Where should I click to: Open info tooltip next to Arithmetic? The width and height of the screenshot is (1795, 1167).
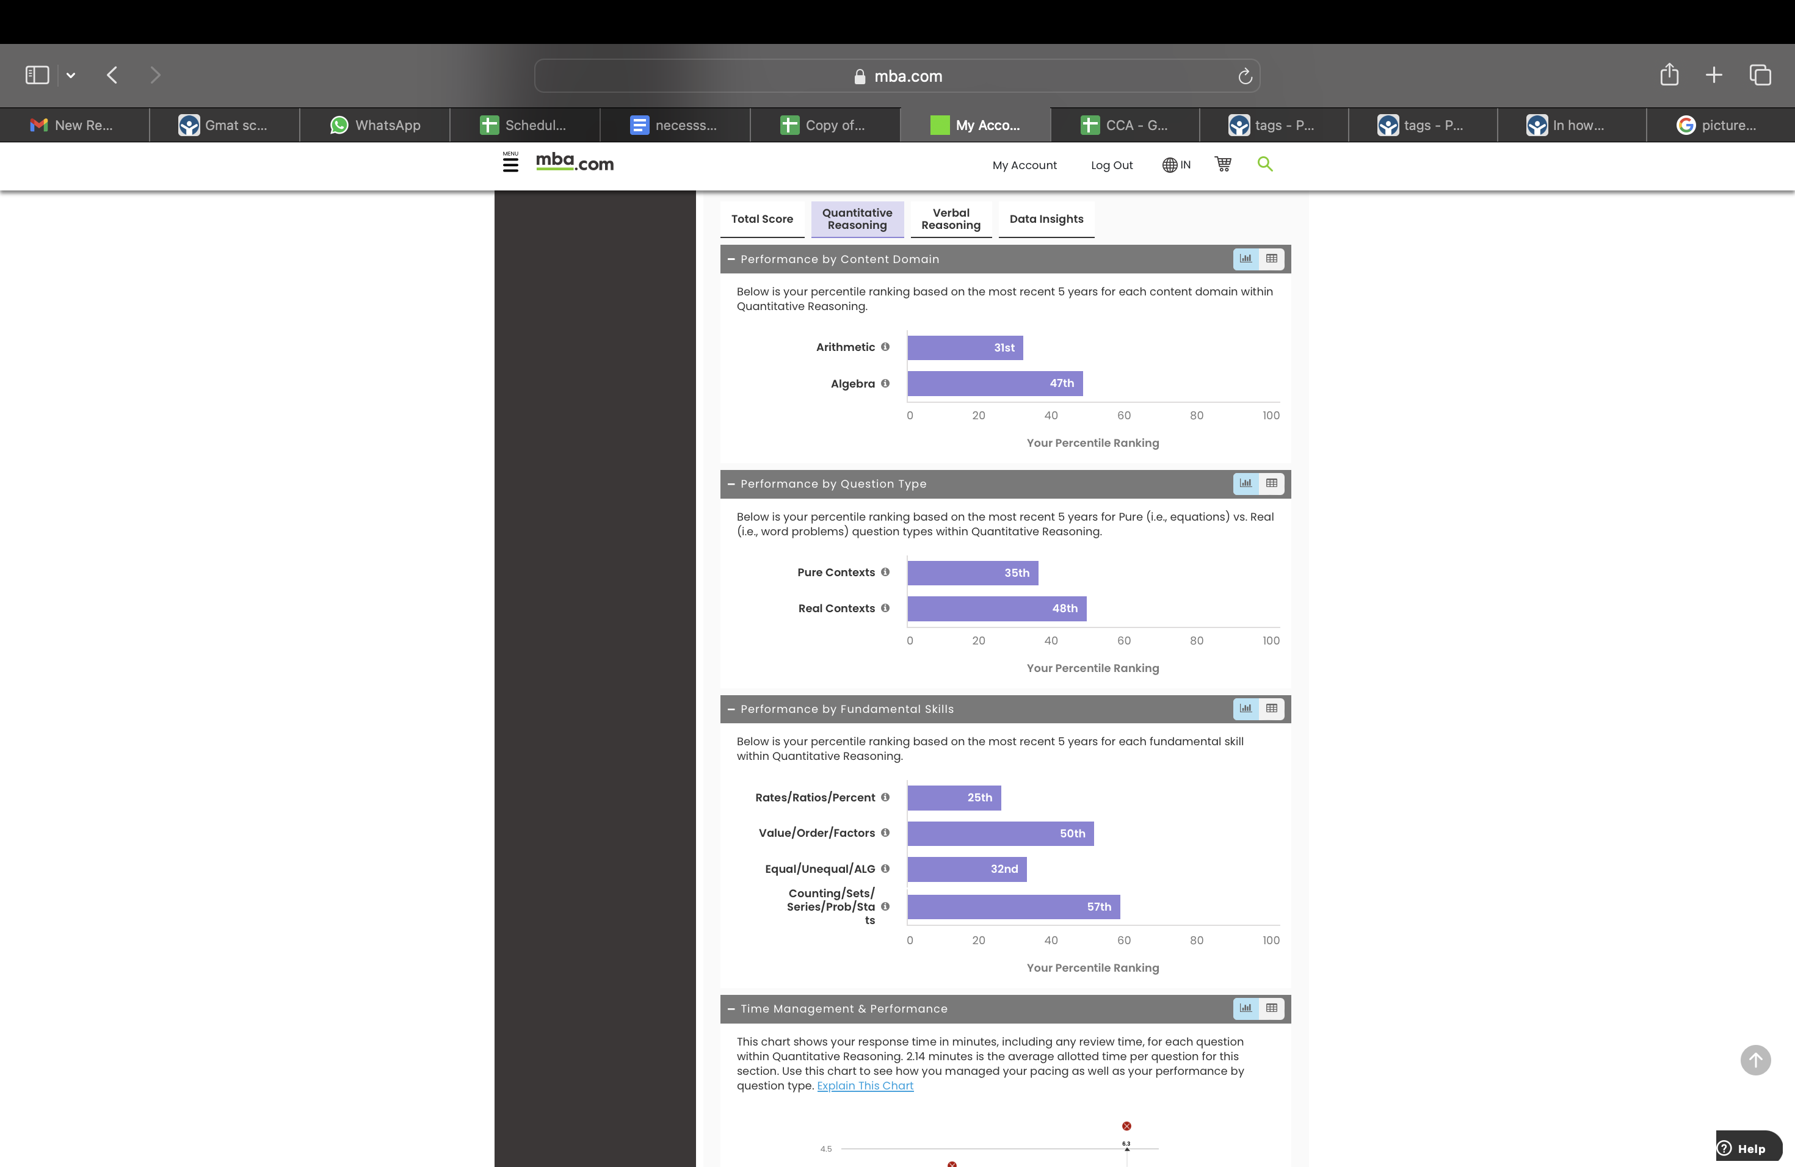(x=886, y=347)
